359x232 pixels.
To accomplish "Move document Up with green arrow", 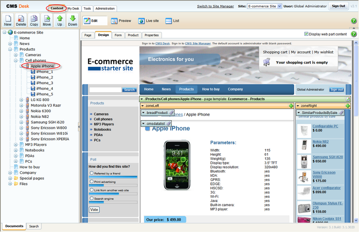I will pyautogui.click(x=60, y=20).
